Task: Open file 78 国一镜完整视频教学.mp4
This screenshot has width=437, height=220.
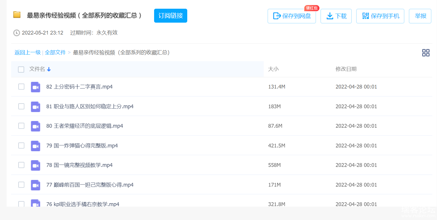Action: click(x=79, y=165)
